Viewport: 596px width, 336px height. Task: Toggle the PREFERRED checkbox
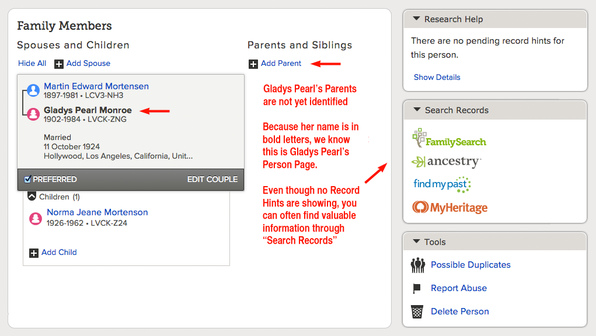tap(27, 179)
